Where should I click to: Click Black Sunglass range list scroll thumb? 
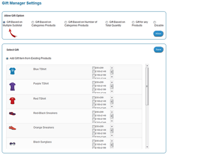pyautogui.click(x=112, y=145)
